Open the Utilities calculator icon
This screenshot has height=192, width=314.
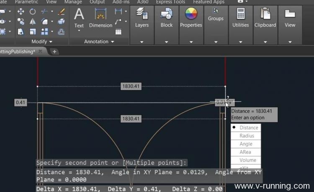coord(240,15)
